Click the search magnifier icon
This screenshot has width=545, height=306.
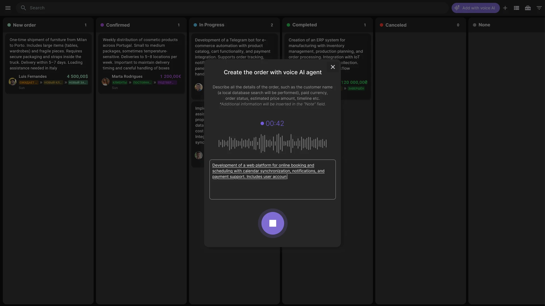click(24, 8)
